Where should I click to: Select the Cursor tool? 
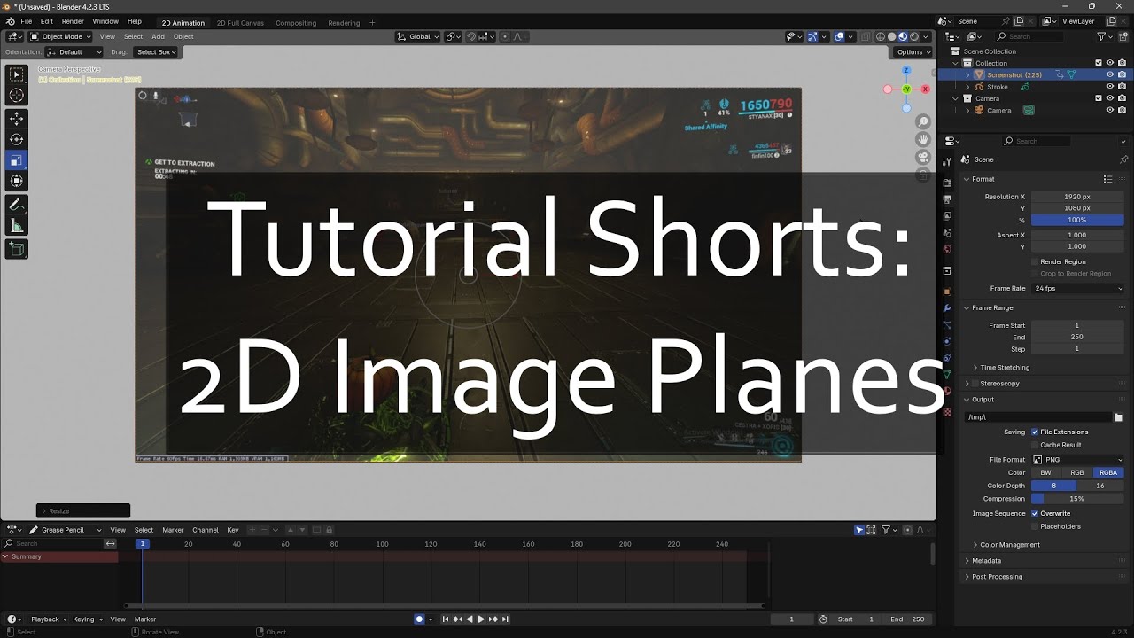click(17, 96)
